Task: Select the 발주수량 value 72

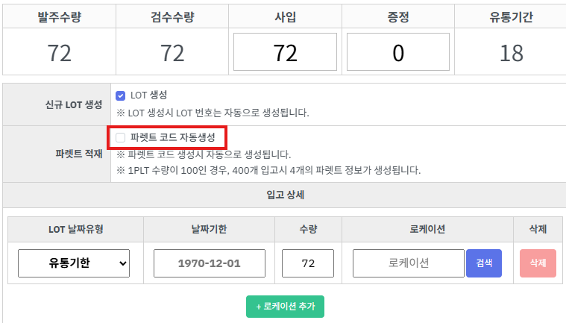Action: click(59, 53)
